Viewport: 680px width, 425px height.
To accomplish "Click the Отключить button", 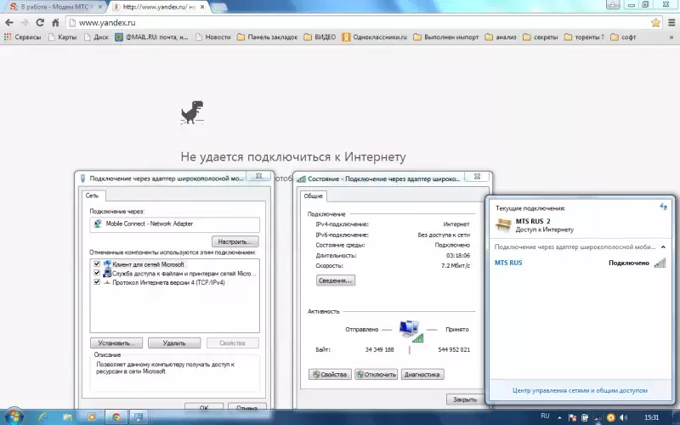I will pyautogui.click(x=376, y=374).
